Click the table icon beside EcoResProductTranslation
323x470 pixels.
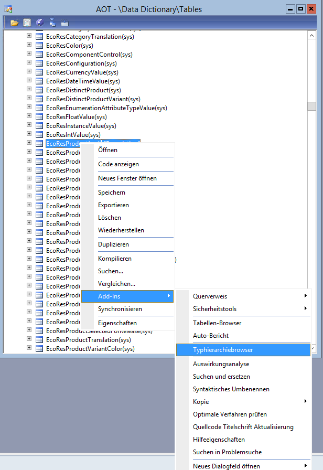(39, 340)
